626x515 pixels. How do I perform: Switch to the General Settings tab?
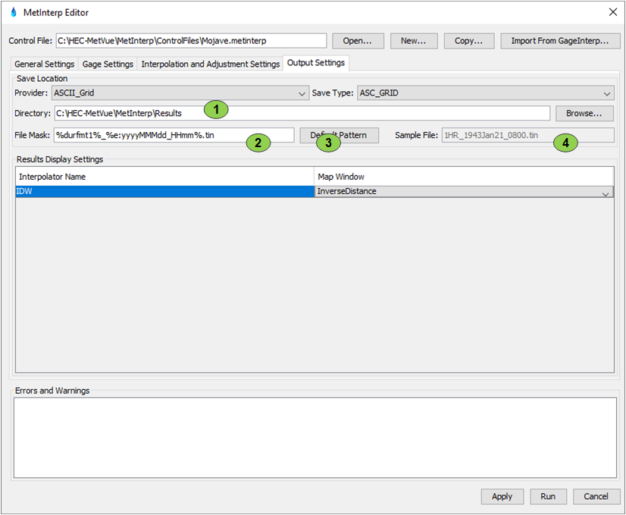click(x=45, y=64)
